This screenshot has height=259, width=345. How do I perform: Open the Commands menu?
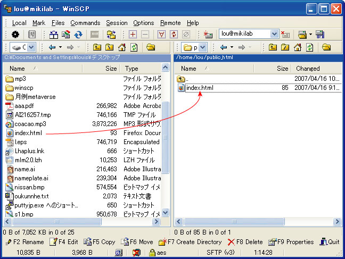(85, 23)
